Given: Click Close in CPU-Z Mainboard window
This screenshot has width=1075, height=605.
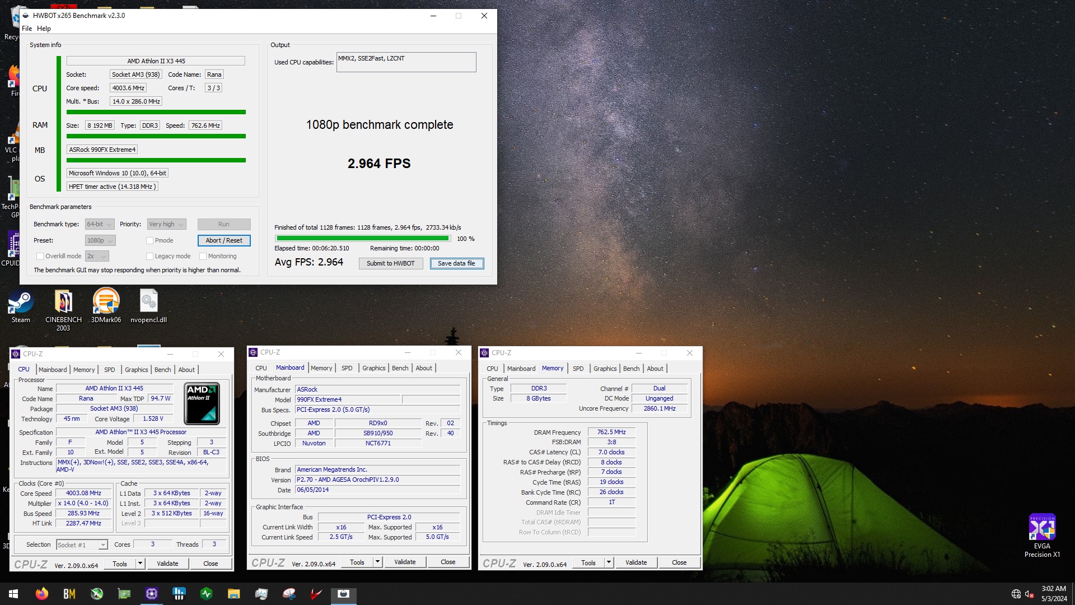Looking at the screenshot, I should tap(448, 562).
